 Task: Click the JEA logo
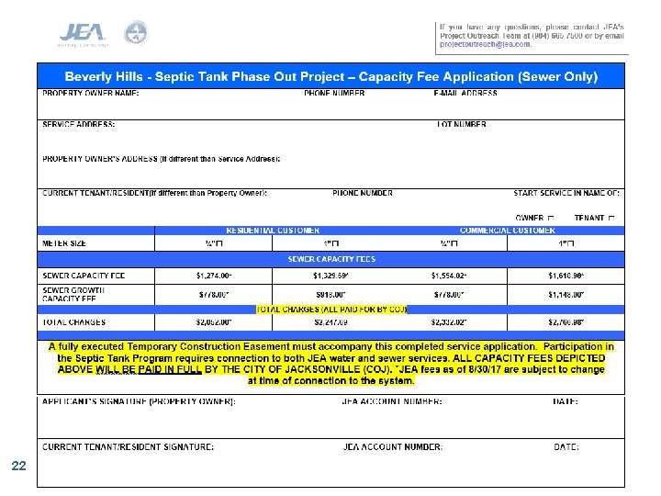83,34
